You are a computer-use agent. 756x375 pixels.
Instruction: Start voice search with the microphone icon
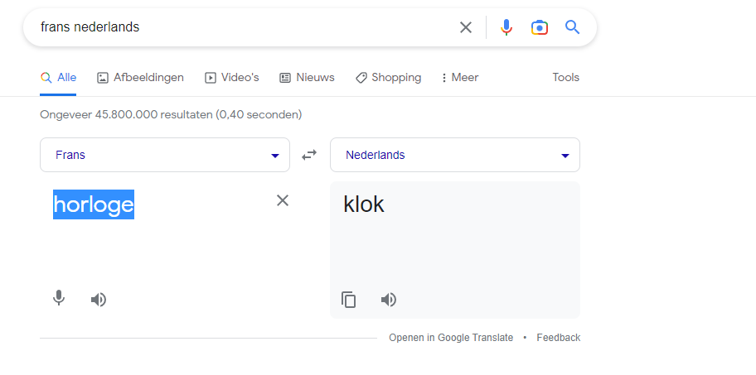point(506,27)
